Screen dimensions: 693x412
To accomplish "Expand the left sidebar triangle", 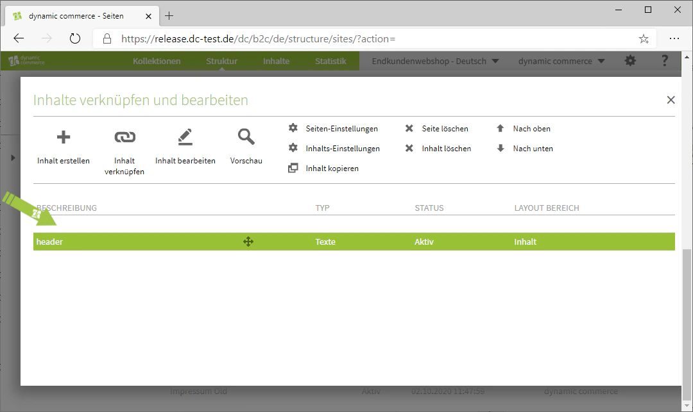I will (13, 158).
